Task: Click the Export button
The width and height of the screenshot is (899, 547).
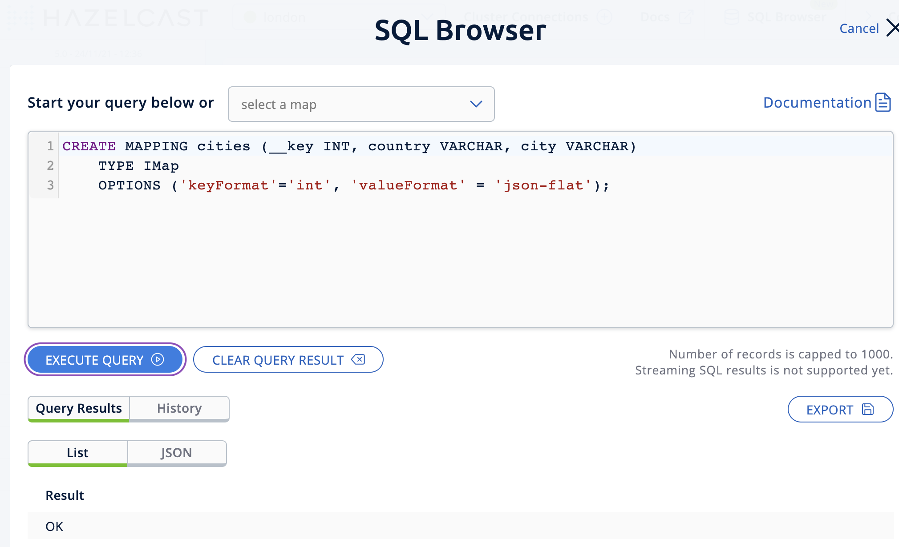Action: (839, 408)
